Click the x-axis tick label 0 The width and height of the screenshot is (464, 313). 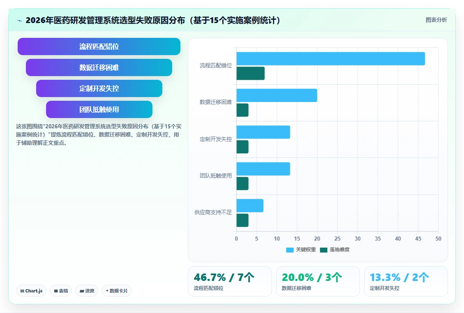pos(236,239)
